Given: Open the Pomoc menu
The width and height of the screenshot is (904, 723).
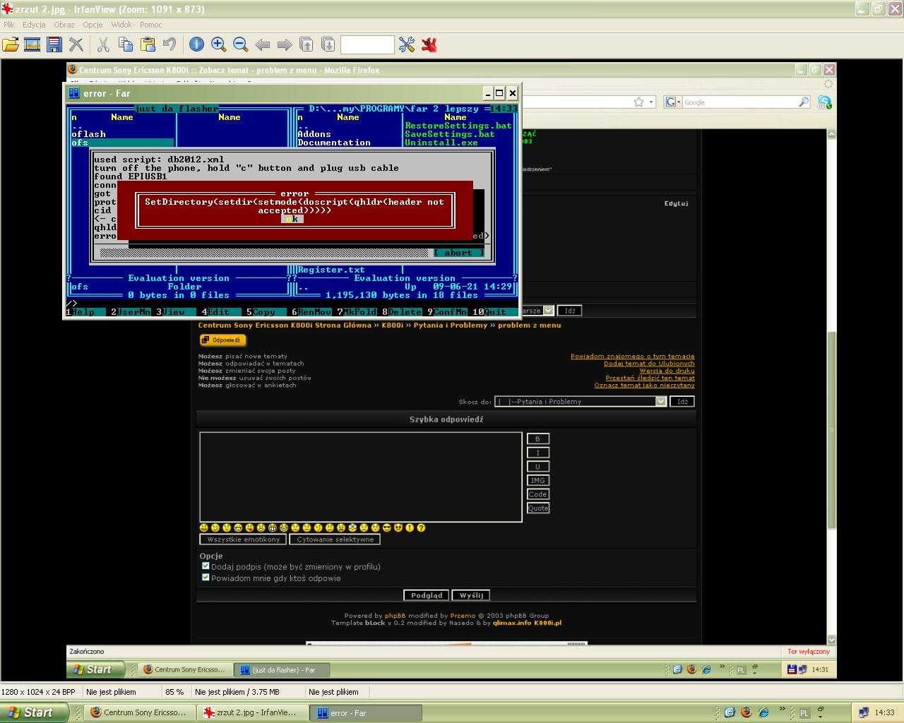Looking at the screenshot, I should click(150, 25).
